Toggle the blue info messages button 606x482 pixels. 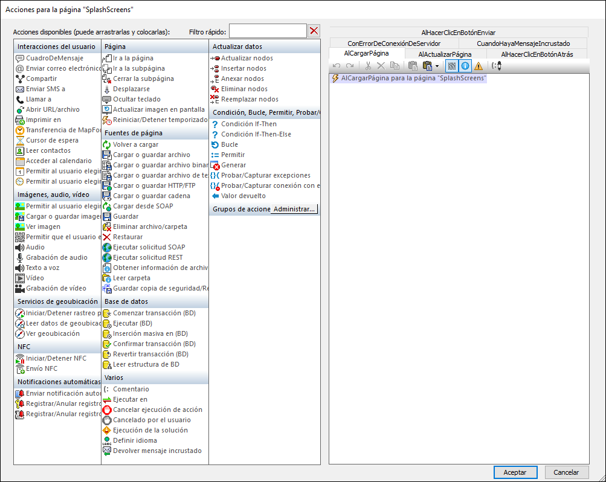(x=465, y=66)
